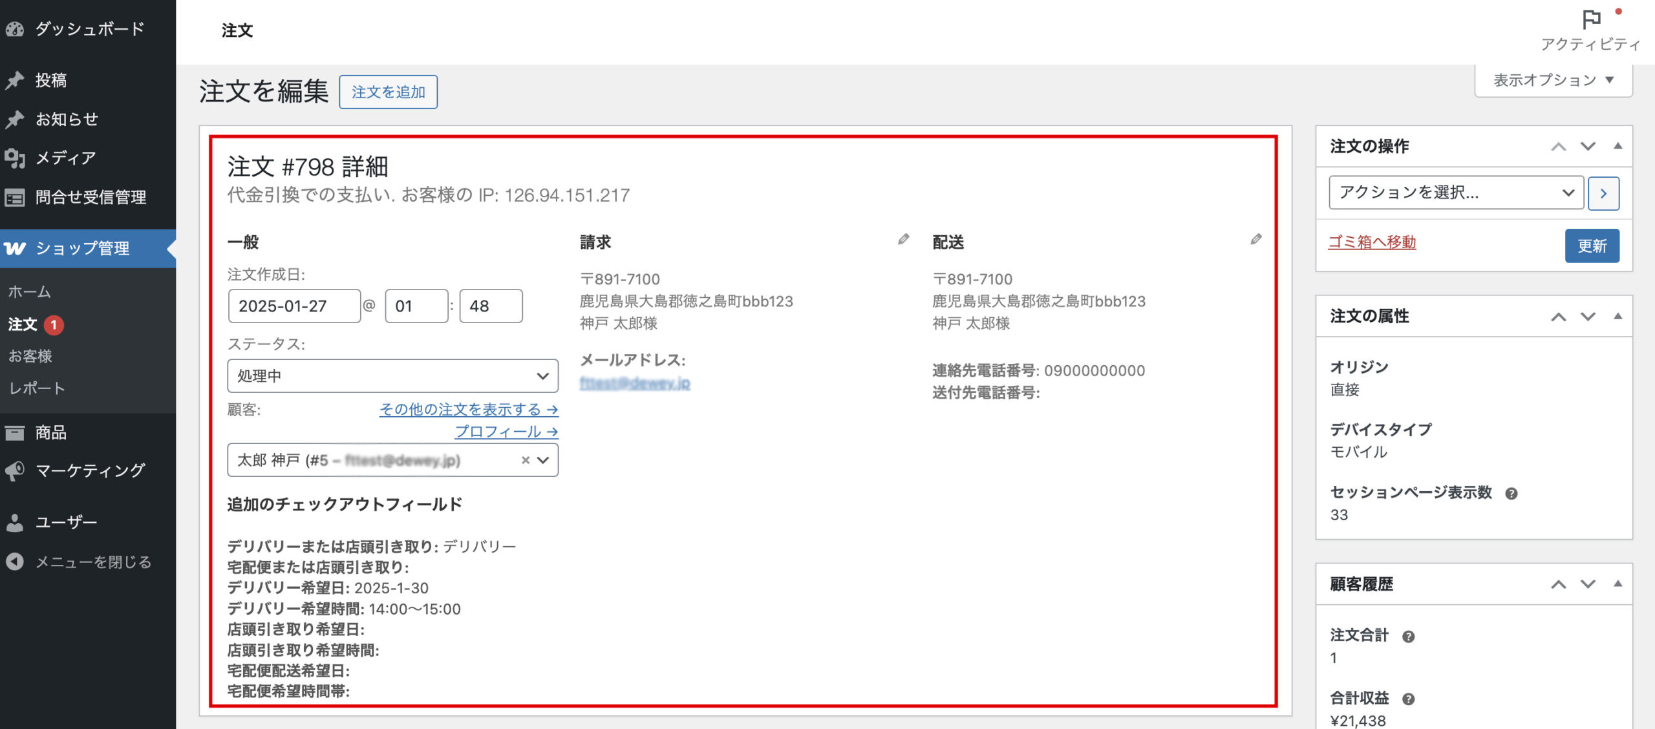The image size is (1655, 729).
Task: Toggle the 注文の属性 panel collapse triangle
Action: tap(1618, 316)
